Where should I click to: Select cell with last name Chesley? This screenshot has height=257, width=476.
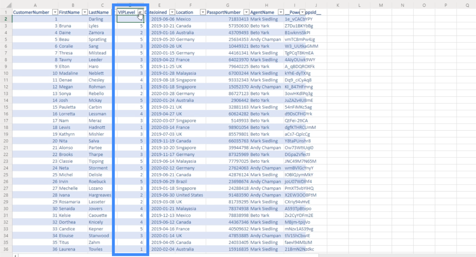[102, 80]
